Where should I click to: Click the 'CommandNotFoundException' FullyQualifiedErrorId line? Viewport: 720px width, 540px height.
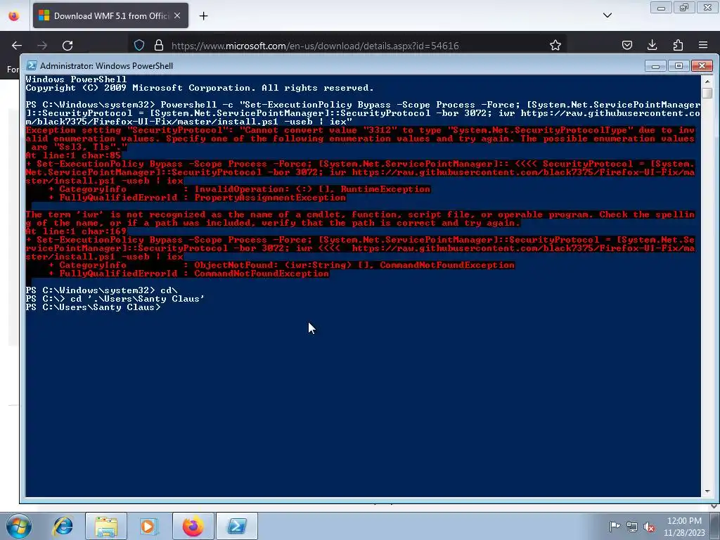pyautogui.click(x=188, y=274)
